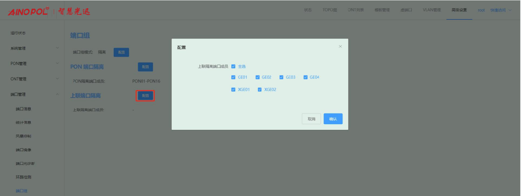Close the 配置 dialog with X icon

tap(340, 47)
